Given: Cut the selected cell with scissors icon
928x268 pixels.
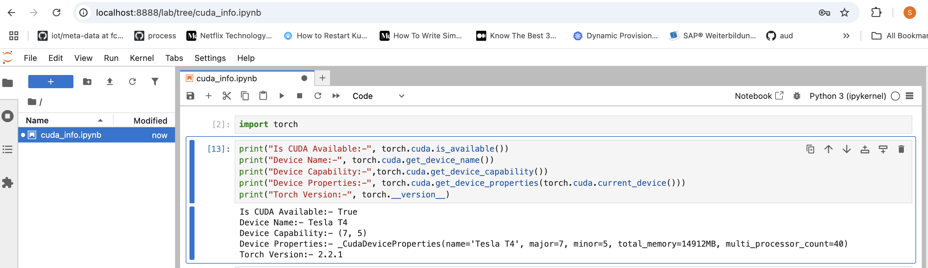Looking at the screenshot, I should click(x=227, y=96).
